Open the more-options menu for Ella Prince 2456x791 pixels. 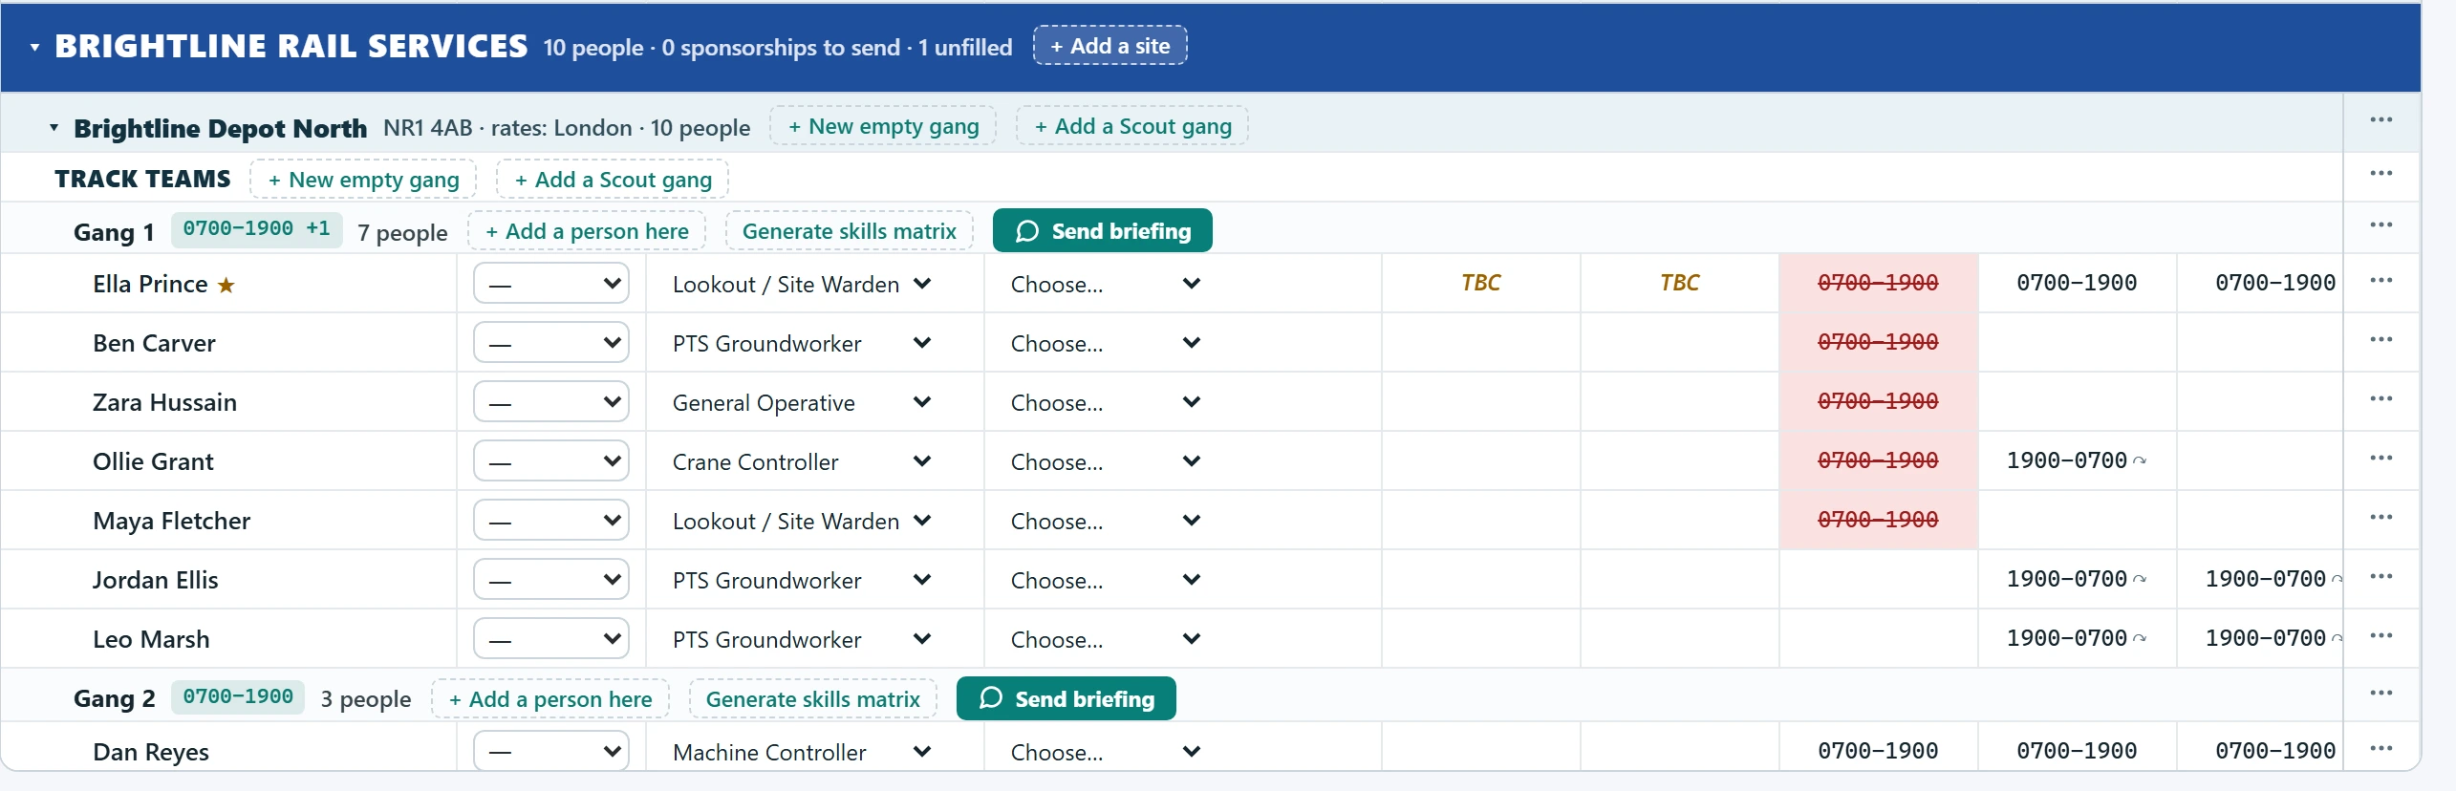pos(2381,281)
